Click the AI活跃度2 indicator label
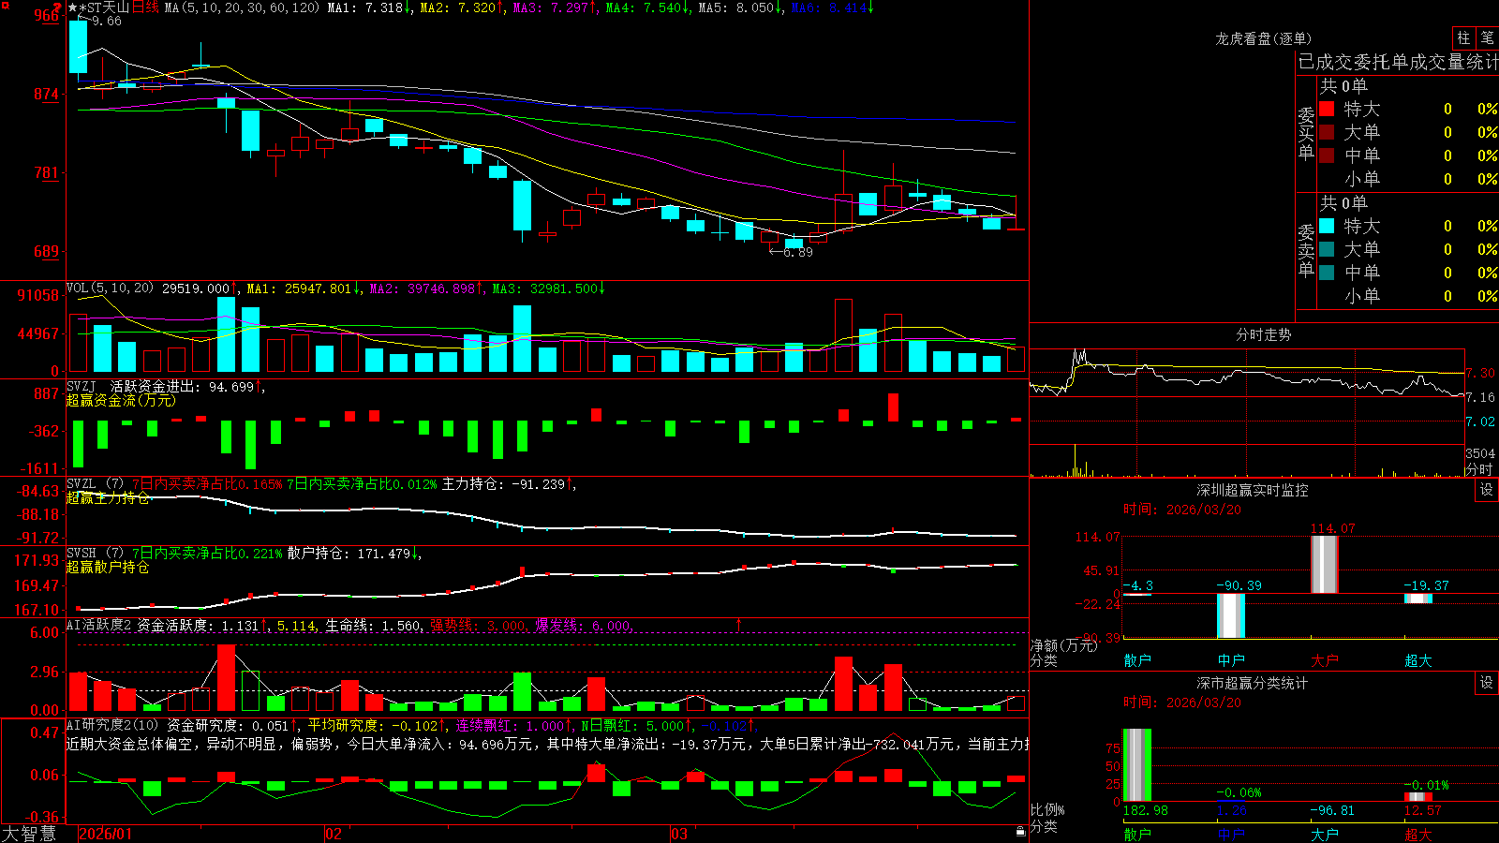The width and height of the screenshot is (1499, 843). coord(99,625)
